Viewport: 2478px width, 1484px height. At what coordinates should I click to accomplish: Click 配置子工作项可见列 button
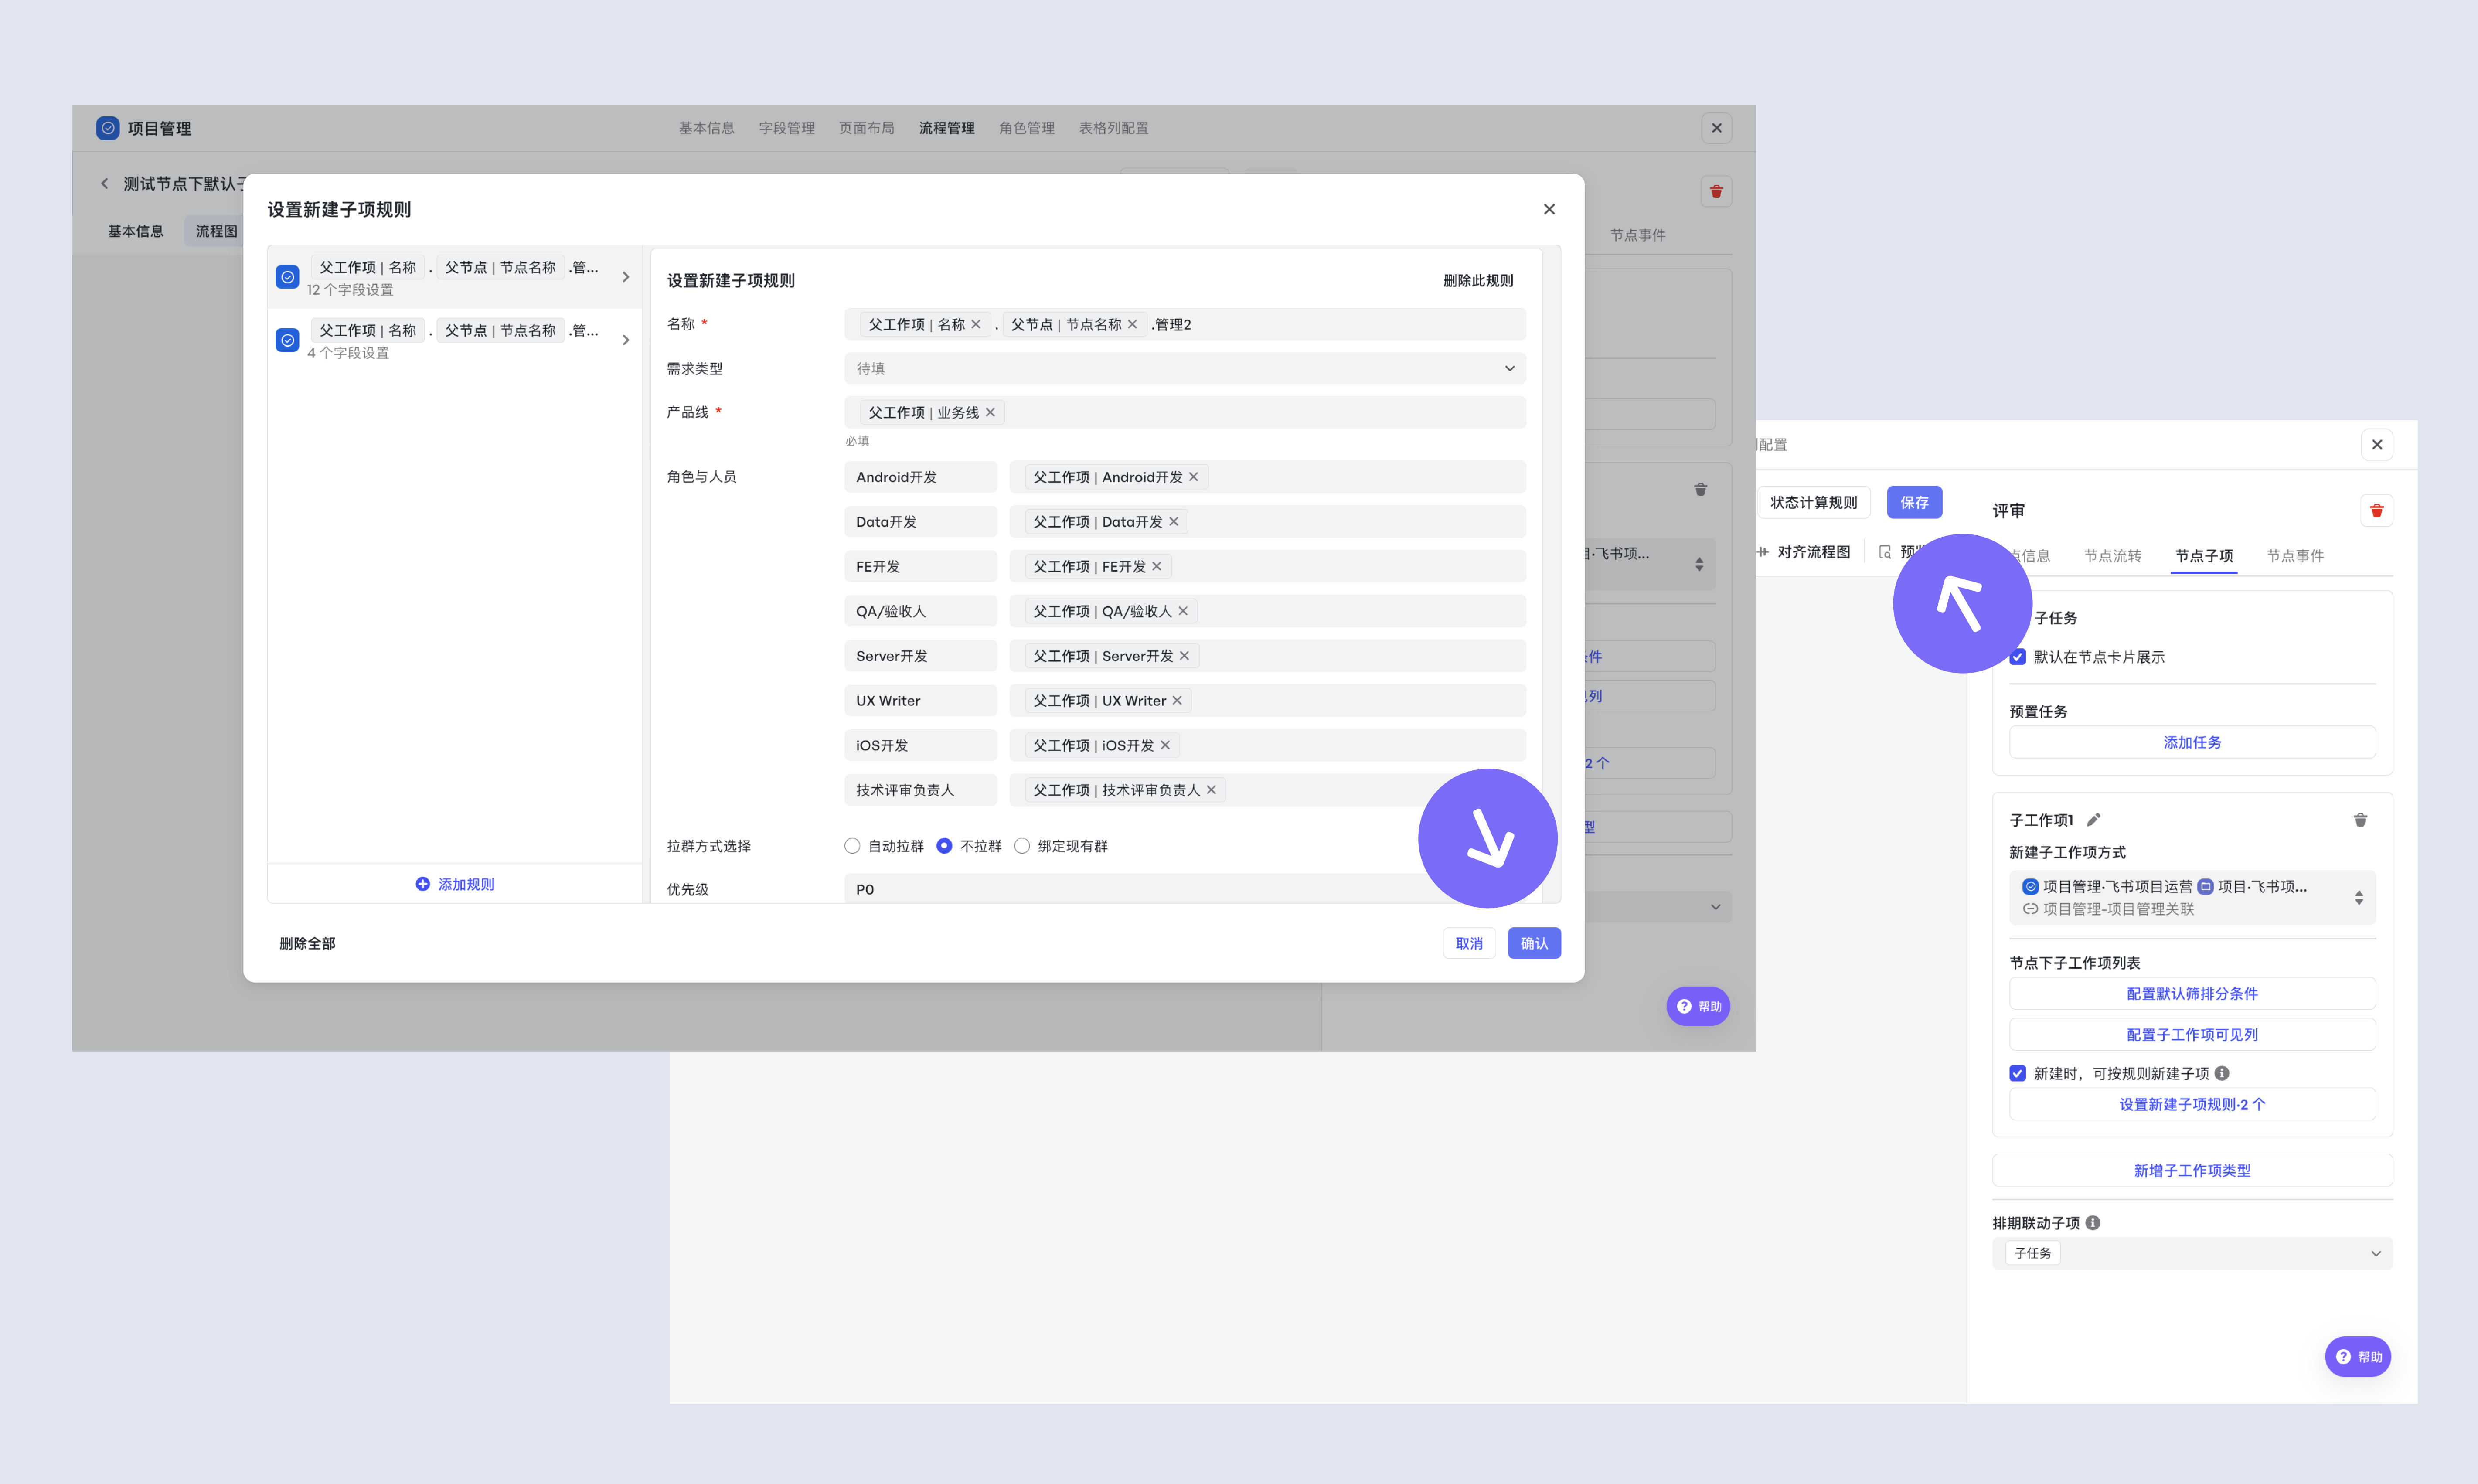(2192, 1034)
